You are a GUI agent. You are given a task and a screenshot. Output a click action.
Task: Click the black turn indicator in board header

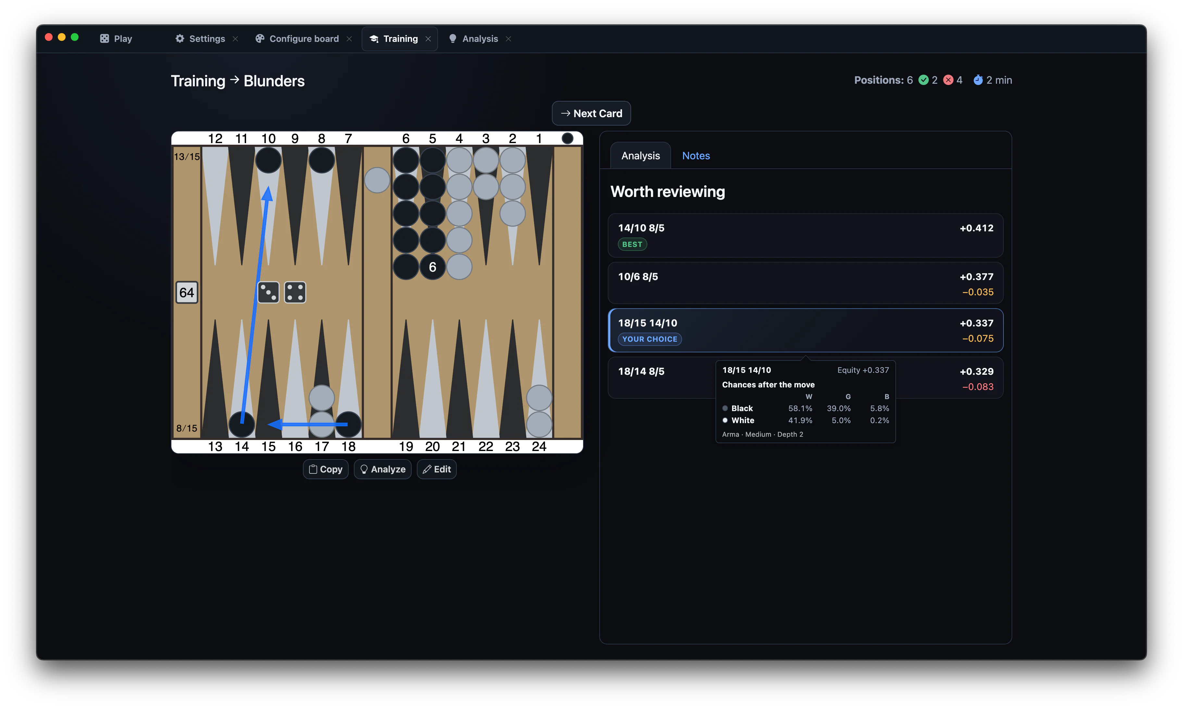(567, 138)
